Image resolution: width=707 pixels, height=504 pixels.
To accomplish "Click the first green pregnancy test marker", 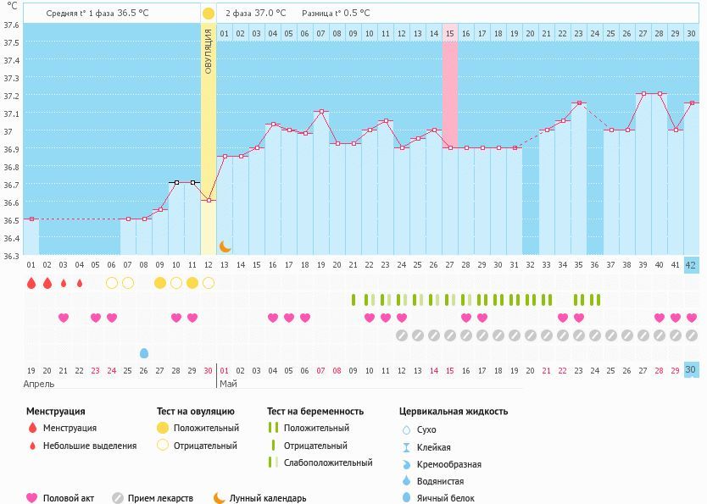I will tap(353, 300).
